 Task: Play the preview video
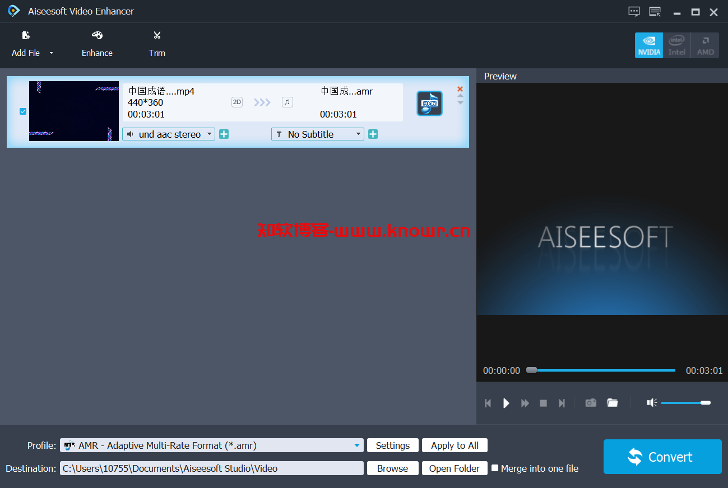pyautogui.click(x=506, y=403)
